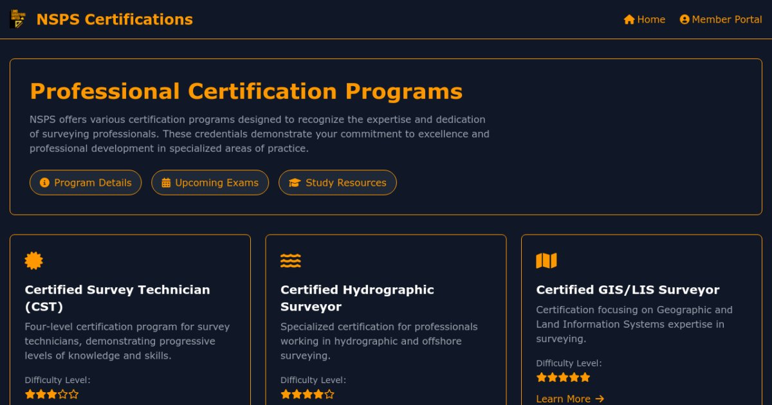
Task: Click the folded map icon on GIS/LIS card
Action: tap(546, 260)
